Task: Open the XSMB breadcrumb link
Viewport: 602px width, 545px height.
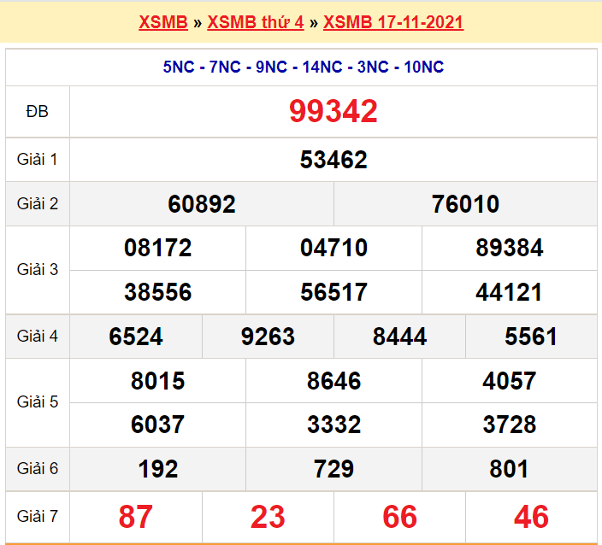Action: 162,22
